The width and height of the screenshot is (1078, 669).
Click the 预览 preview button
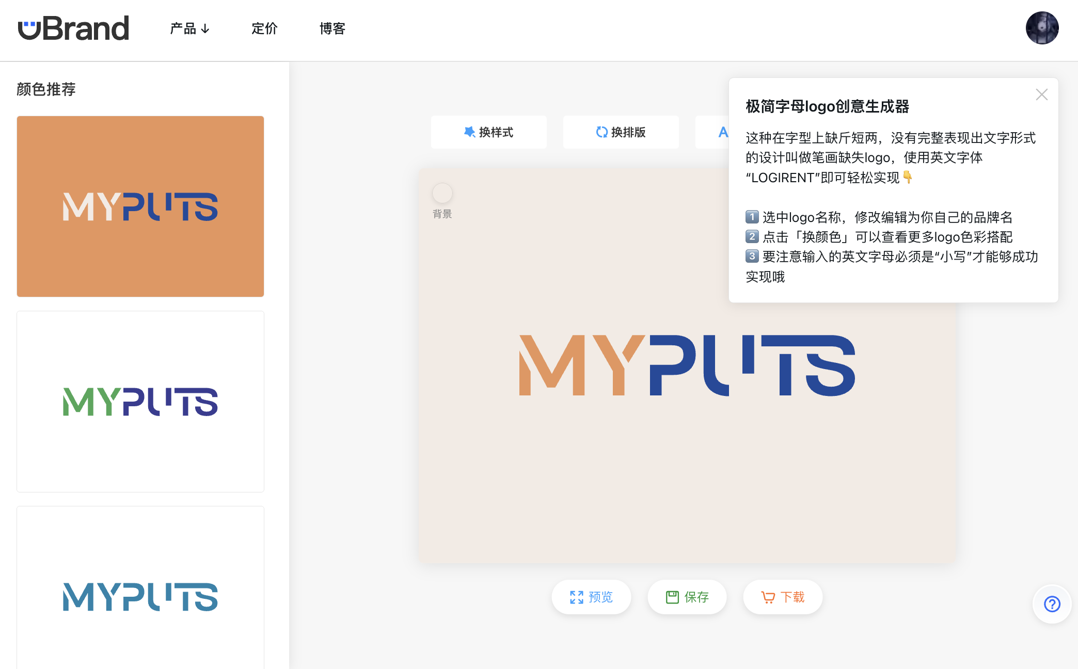tap(591, 597)
